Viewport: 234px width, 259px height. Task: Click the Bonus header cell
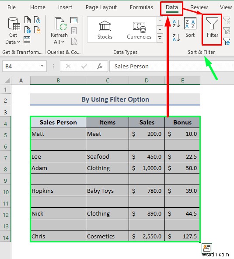click(x=182, y=122)
